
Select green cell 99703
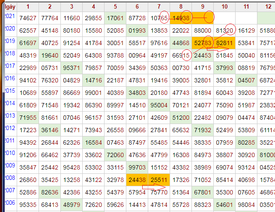(137, 167)
